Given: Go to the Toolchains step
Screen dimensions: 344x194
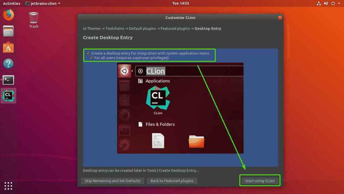Looking at the screenshot, I should pyautogui.click(x=115, y=29).
